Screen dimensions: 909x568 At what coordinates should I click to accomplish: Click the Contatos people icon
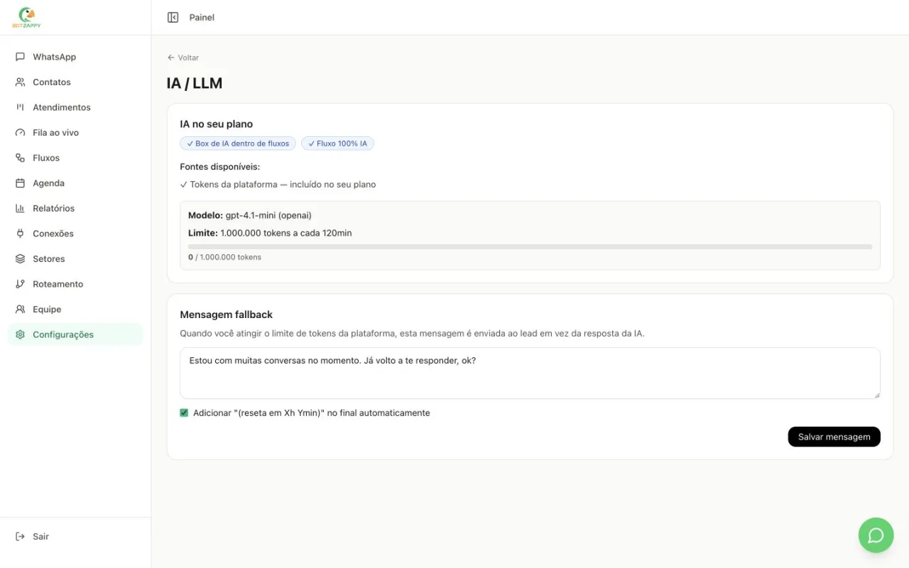click(x=20, y=82)
